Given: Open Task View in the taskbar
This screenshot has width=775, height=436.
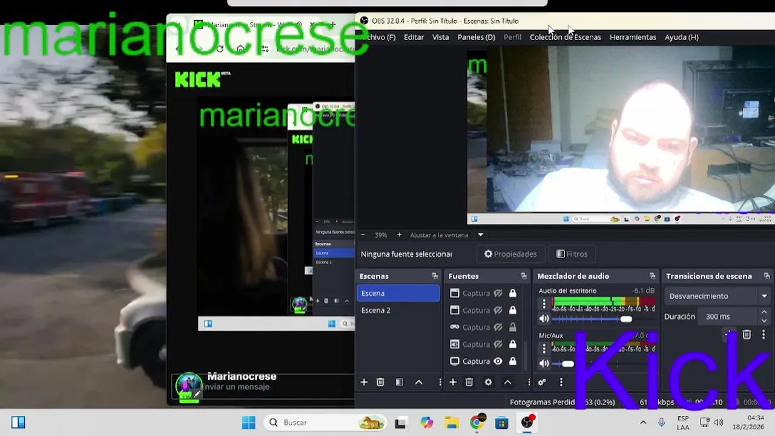Looking at the screenshot, I should (x=400, y=423).
